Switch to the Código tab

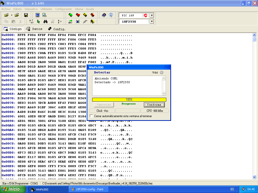pyautogui.click(x=13, y=29)
